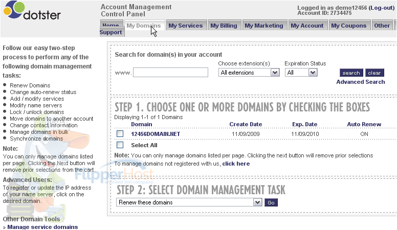Click 'Change contact information' list item
Screen dimensions: 397x230
click(43, 125)
